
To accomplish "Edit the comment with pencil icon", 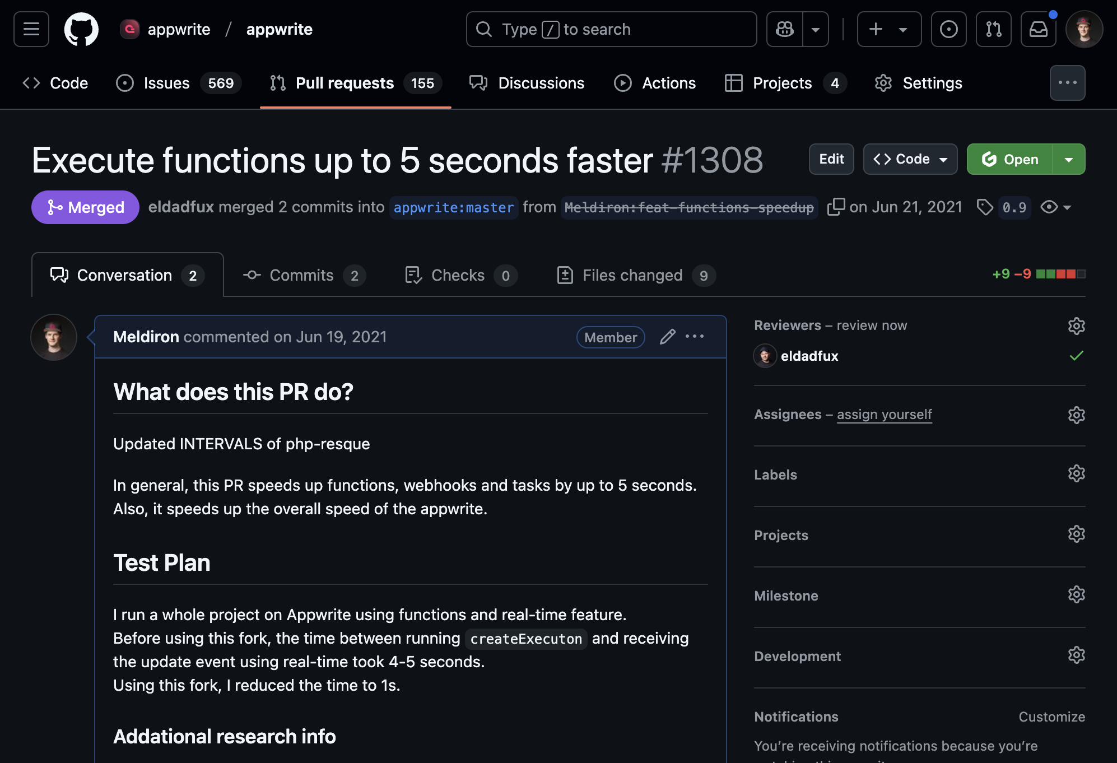I will tap(667, 337).
